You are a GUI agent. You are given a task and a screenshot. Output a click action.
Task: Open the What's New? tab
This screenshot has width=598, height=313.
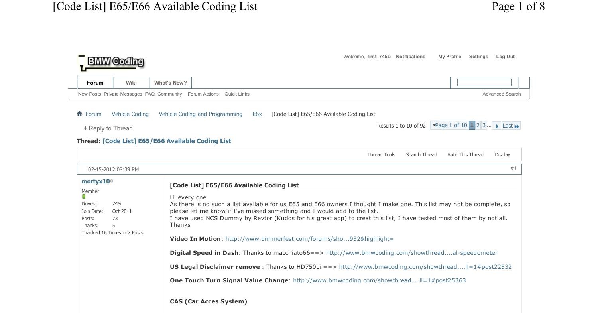170,83
